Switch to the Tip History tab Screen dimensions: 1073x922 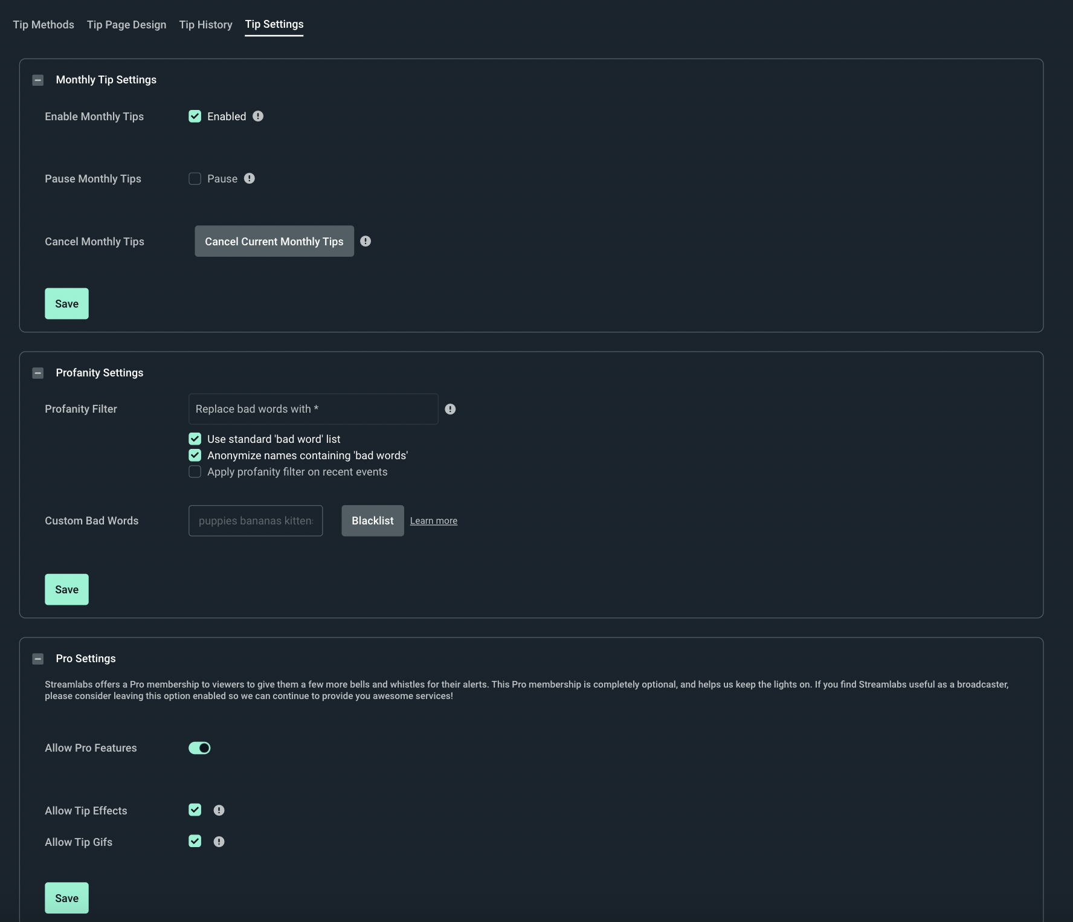[205, 24]
